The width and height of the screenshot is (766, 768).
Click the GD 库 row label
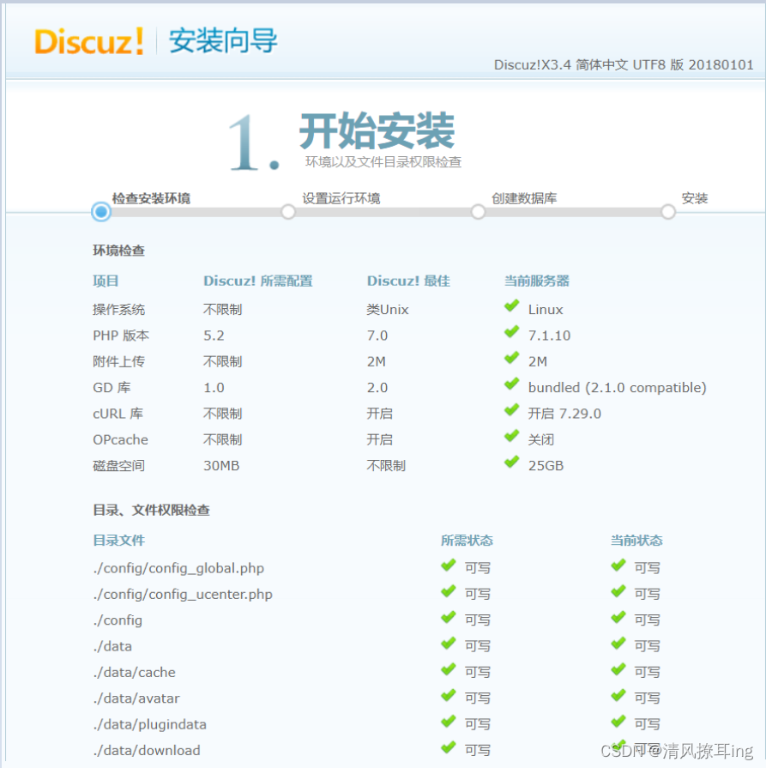point(112,387)
